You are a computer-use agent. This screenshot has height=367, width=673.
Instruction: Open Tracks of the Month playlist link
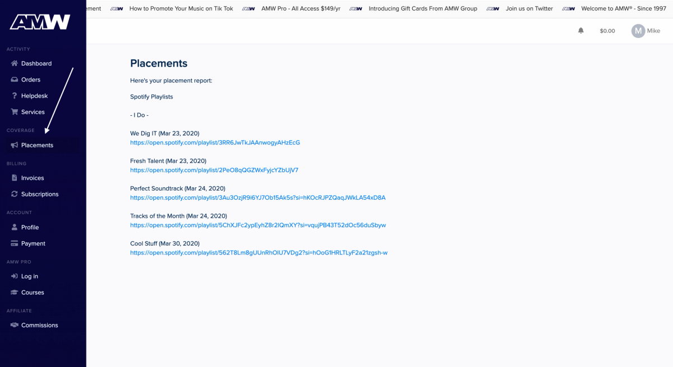pos(258,225)
